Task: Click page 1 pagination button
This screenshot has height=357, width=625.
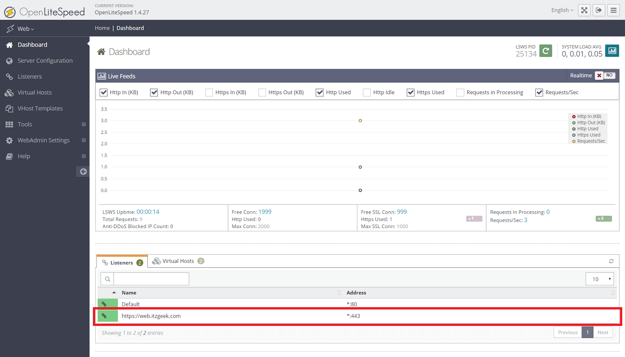Action: (587, 332)
